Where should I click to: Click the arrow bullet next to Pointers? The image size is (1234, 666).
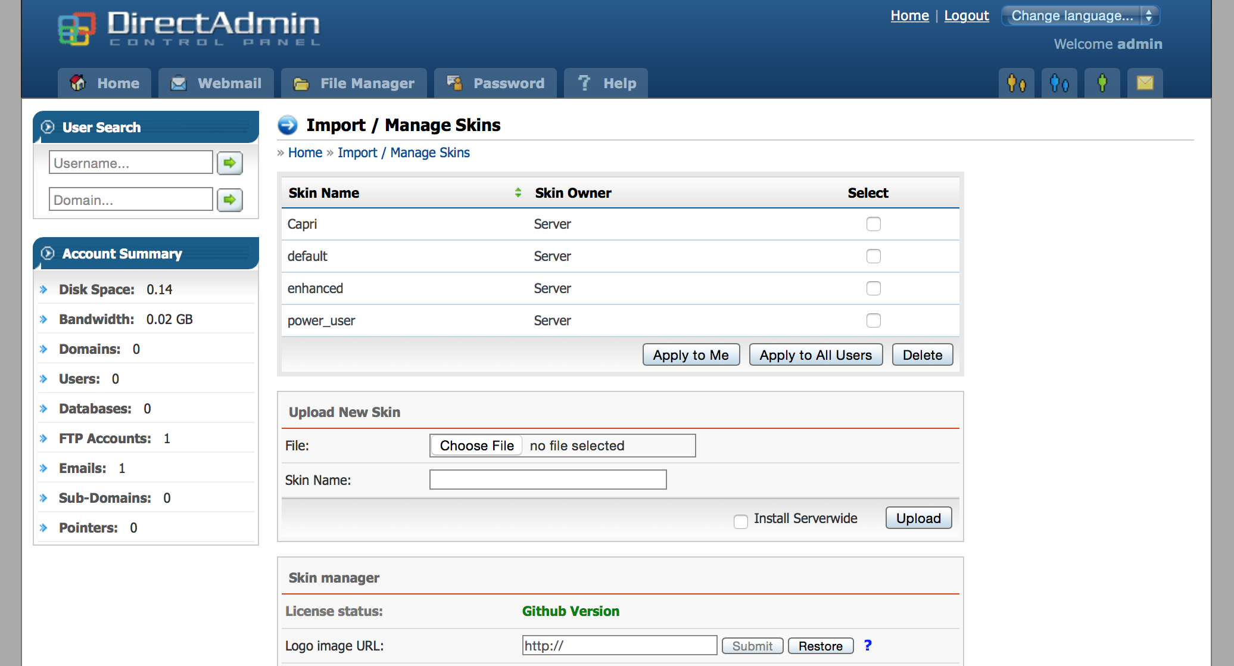point(43,528)
